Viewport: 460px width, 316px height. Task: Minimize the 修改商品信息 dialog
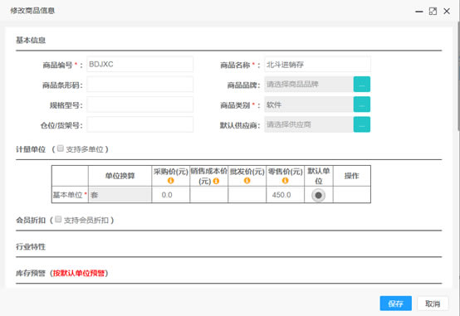[419, 12]
